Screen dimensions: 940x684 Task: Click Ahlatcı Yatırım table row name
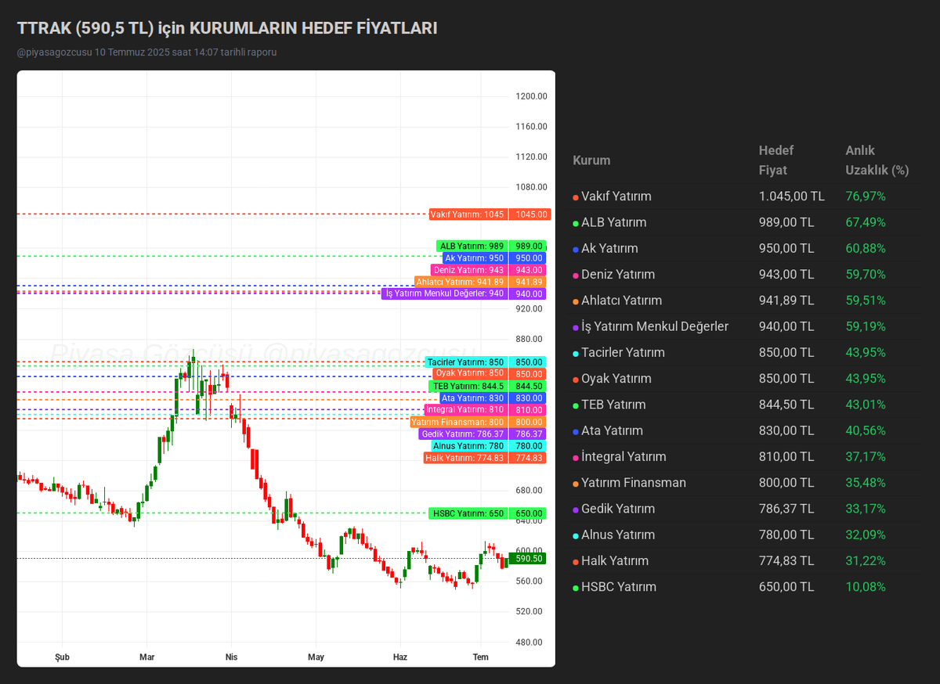click(x=621, y=301)
